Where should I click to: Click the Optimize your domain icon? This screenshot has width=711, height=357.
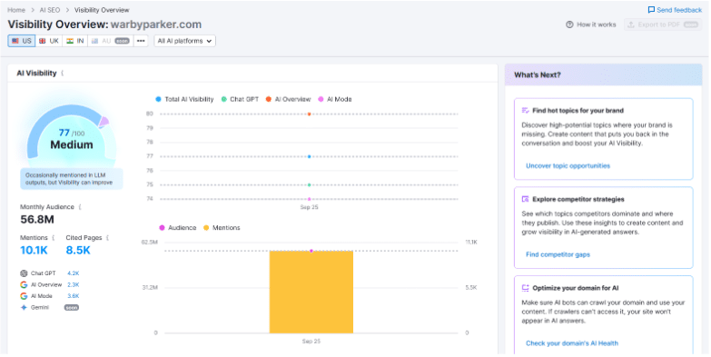coord(526,288)
